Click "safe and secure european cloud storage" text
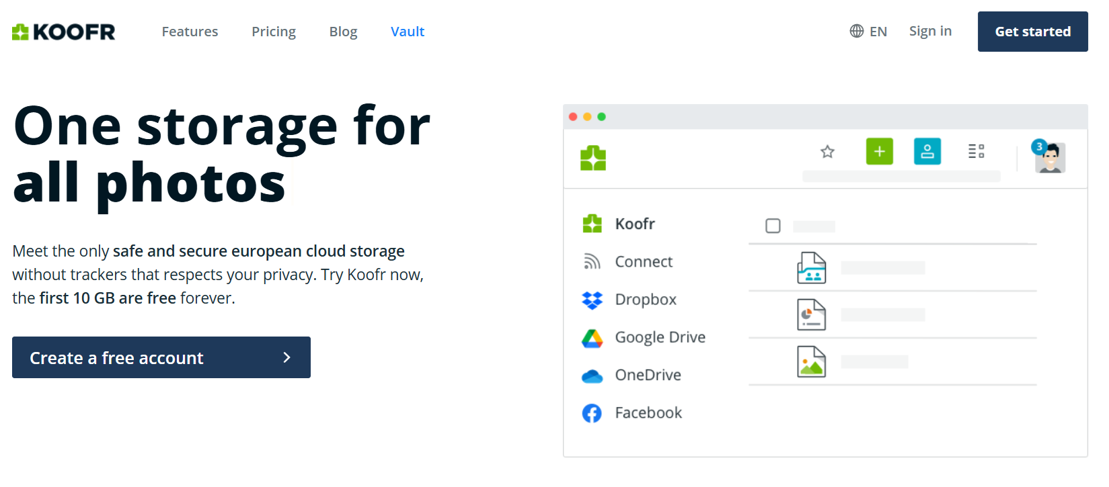The image size is (1109, 487). 259,251
